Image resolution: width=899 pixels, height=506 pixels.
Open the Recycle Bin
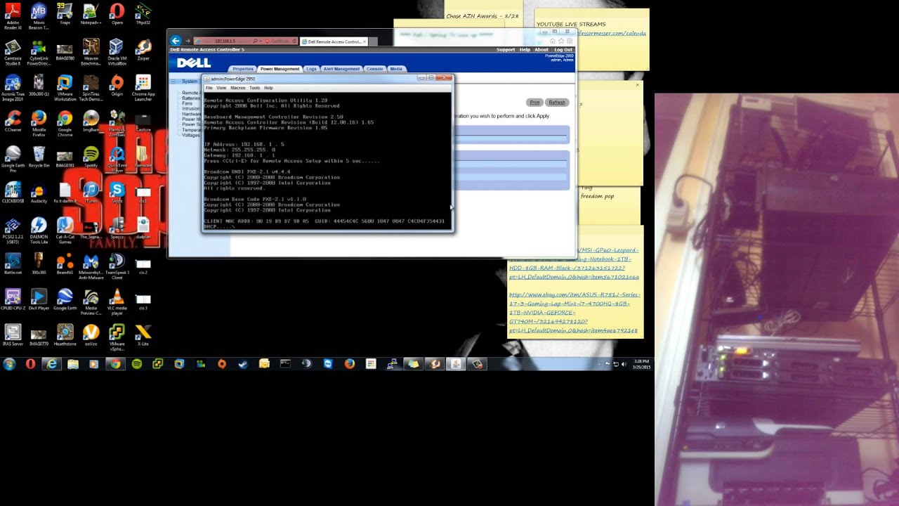[x=39, y=157]
